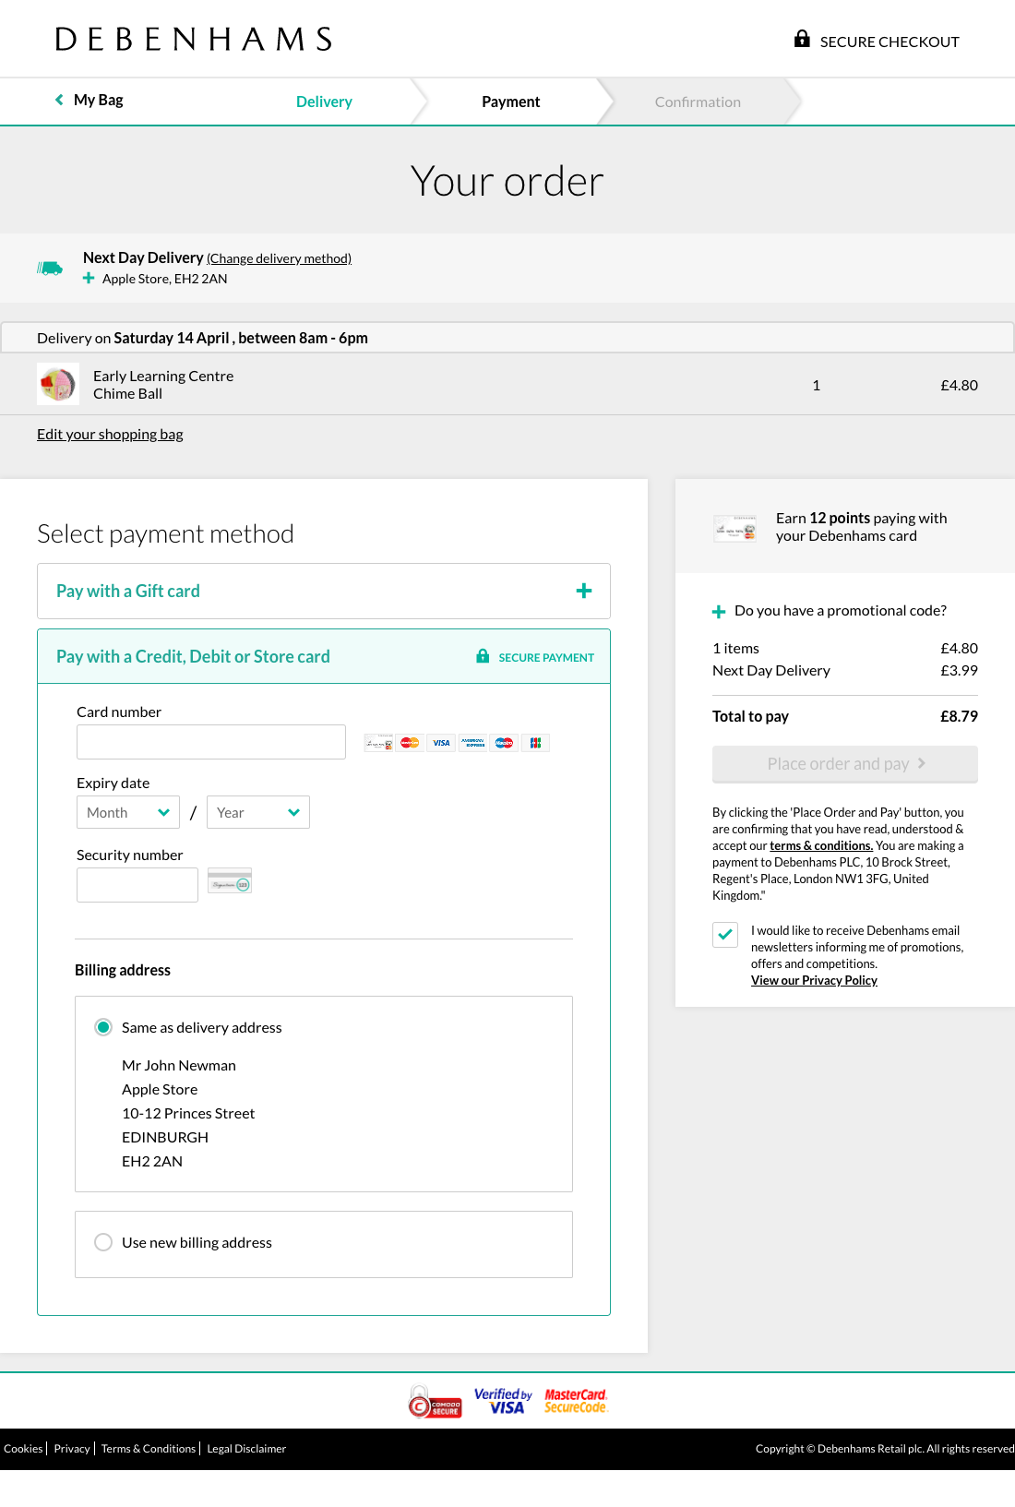Click the MasterCard SecureCode badge
This screenshot has width=1015, height=1507.
tap(576, 1401)
